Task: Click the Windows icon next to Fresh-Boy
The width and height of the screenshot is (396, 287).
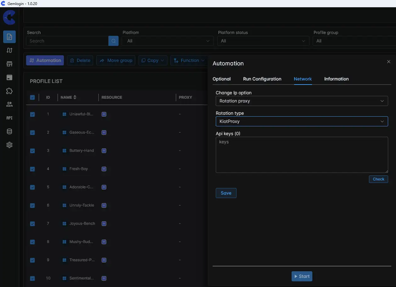Action: pos(64,169)
